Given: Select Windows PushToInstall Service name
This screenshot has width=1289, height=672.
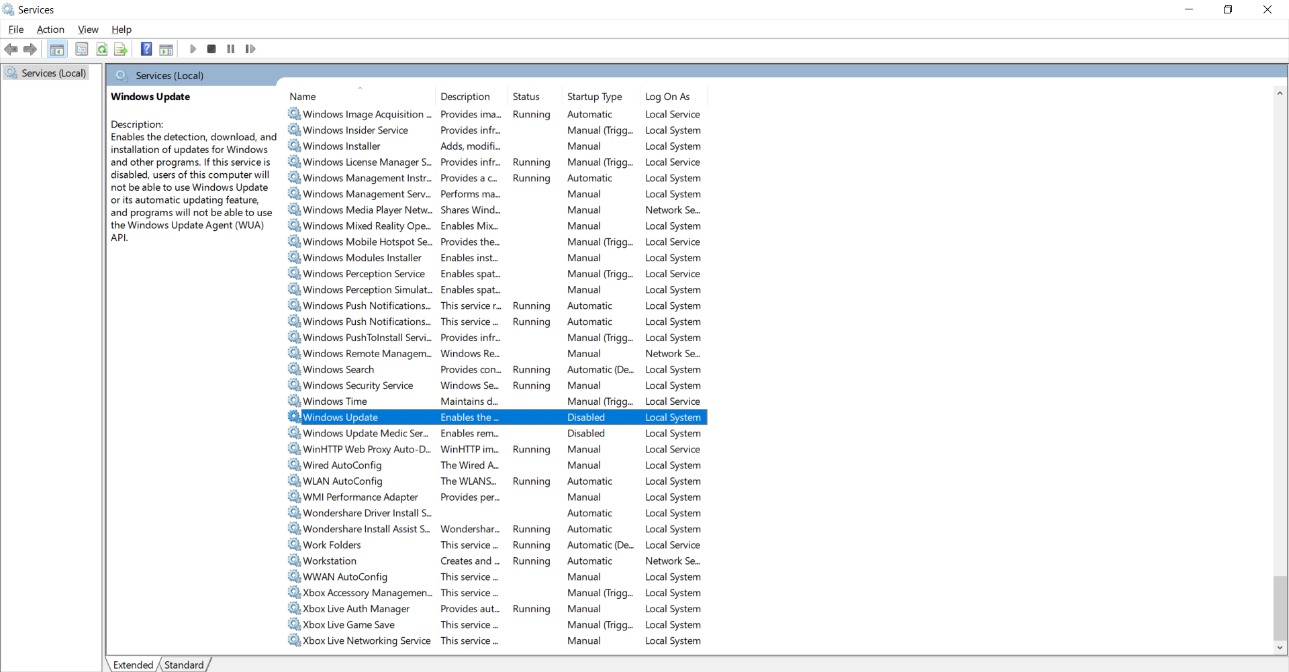Looking at the screenshot, I should click(367, 337).
